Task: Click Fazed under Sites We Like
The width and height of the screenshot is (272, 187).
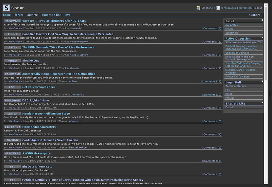Action: point(229,107)
